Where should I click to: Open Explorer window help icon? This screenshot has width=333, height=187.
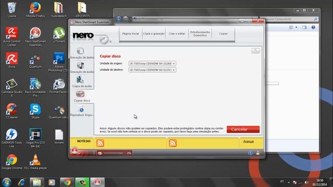coord(313,28)
